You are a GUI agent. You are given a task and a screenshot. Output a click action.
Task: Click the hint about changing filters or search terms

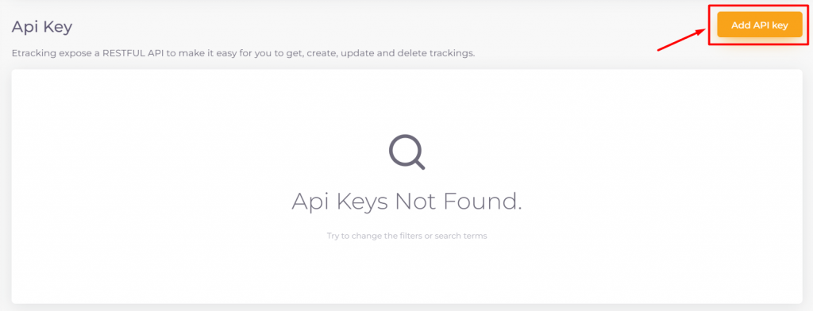coord(407,236)
